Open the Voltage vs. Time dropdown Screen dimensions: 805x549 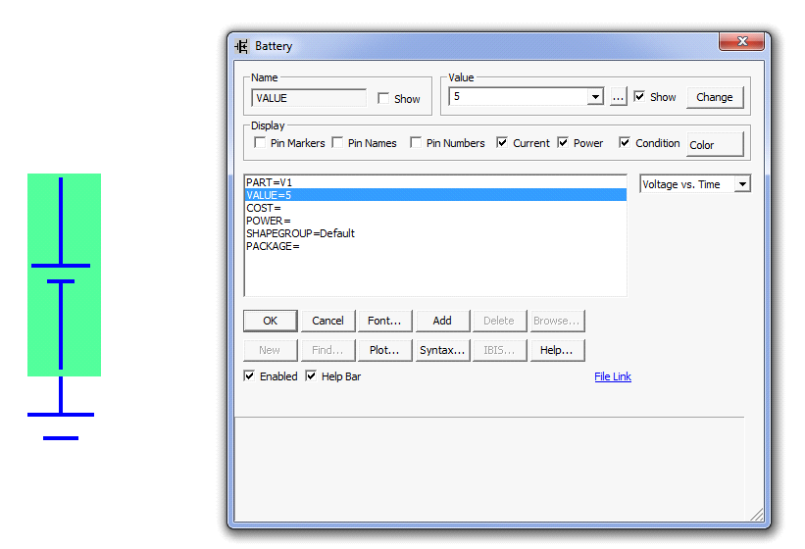(742, 184)
